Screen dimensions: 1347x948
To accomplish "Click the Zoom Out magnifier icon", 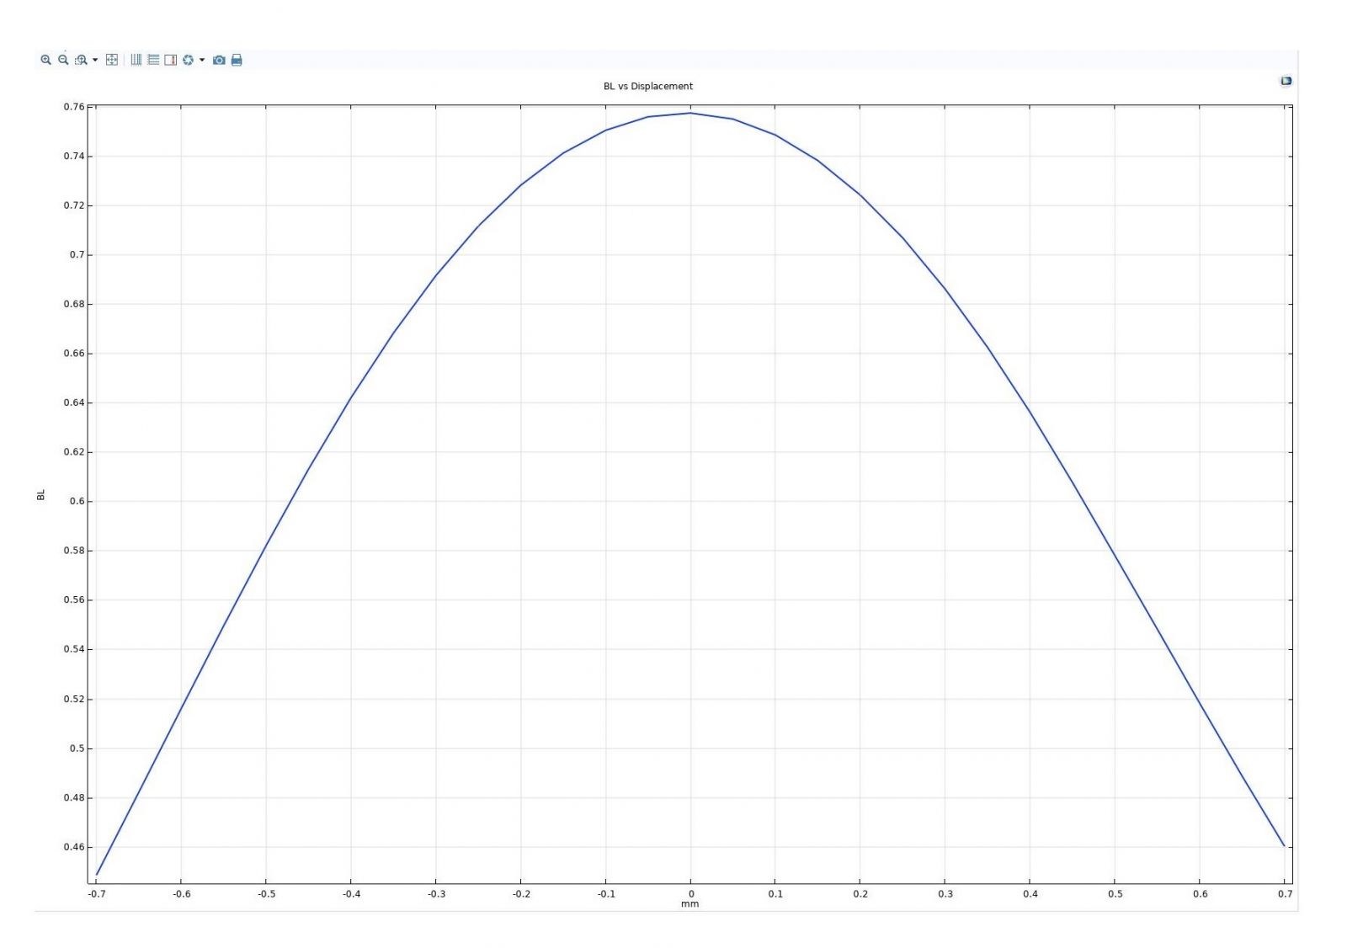I will tap(63, 60).
